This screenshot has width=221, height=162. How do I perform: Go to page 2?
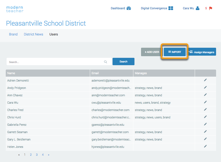(x=31, y=155)
